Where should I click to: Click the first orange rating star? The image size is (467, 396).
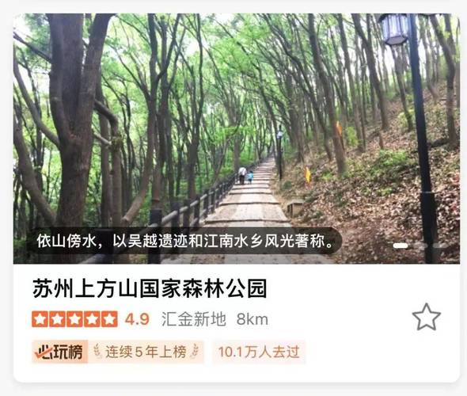(x=40, y=319)
